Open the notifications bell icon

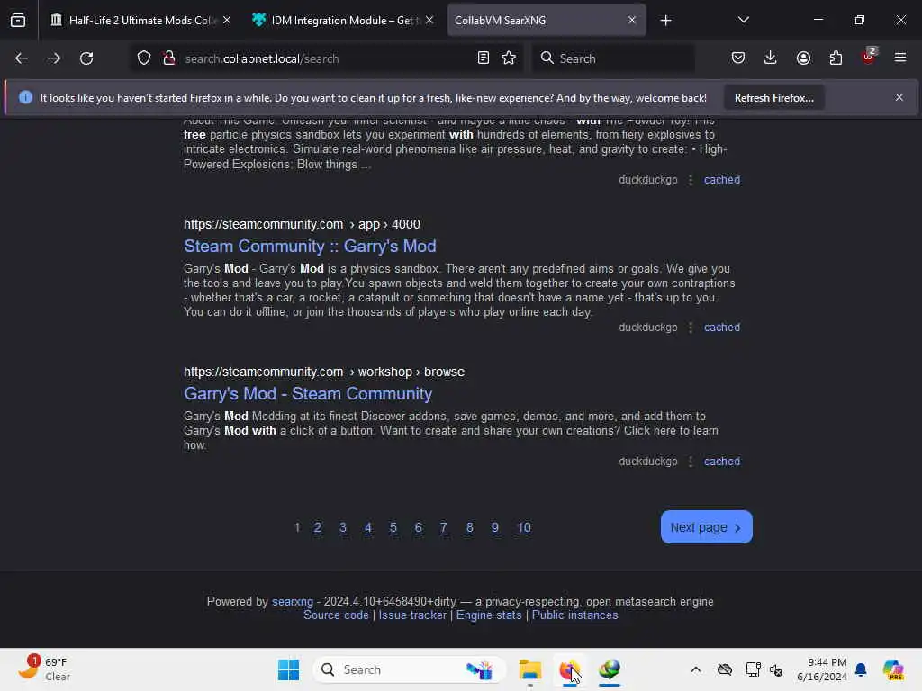861,669
